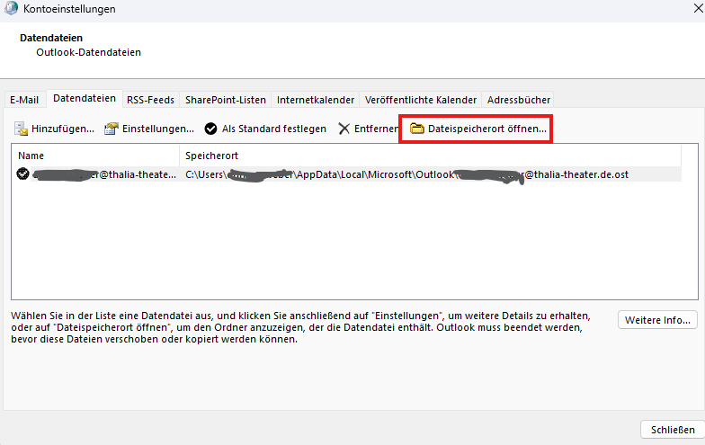Click the default checkmark icon in the data file row
This screenshot has height=445, width=705.
click(x=22, y=174)
